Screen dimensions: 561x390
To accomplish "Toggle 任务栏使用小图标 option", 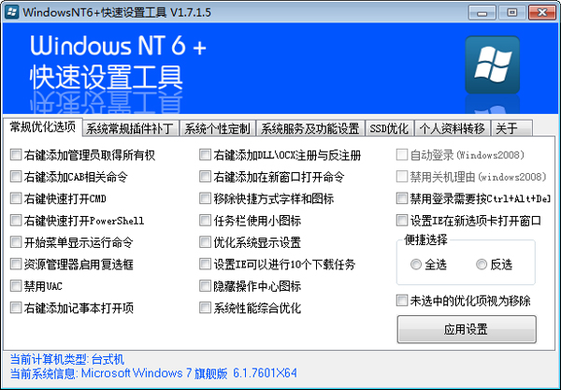I will coord(205,221).
